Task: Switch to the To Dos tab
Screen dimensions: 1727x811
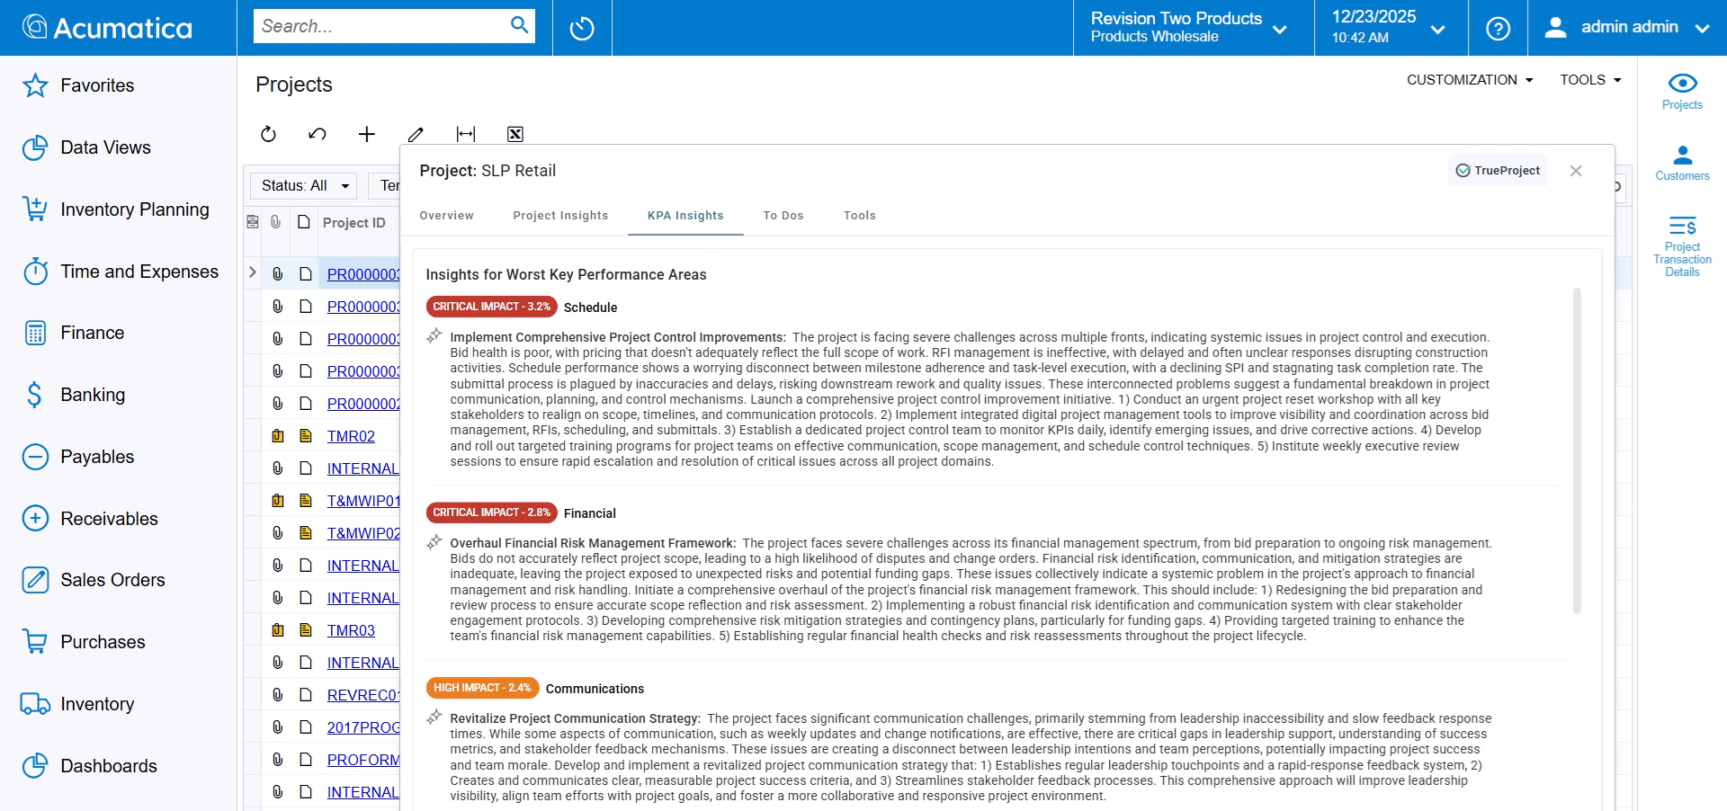Action: click(783, 216)
